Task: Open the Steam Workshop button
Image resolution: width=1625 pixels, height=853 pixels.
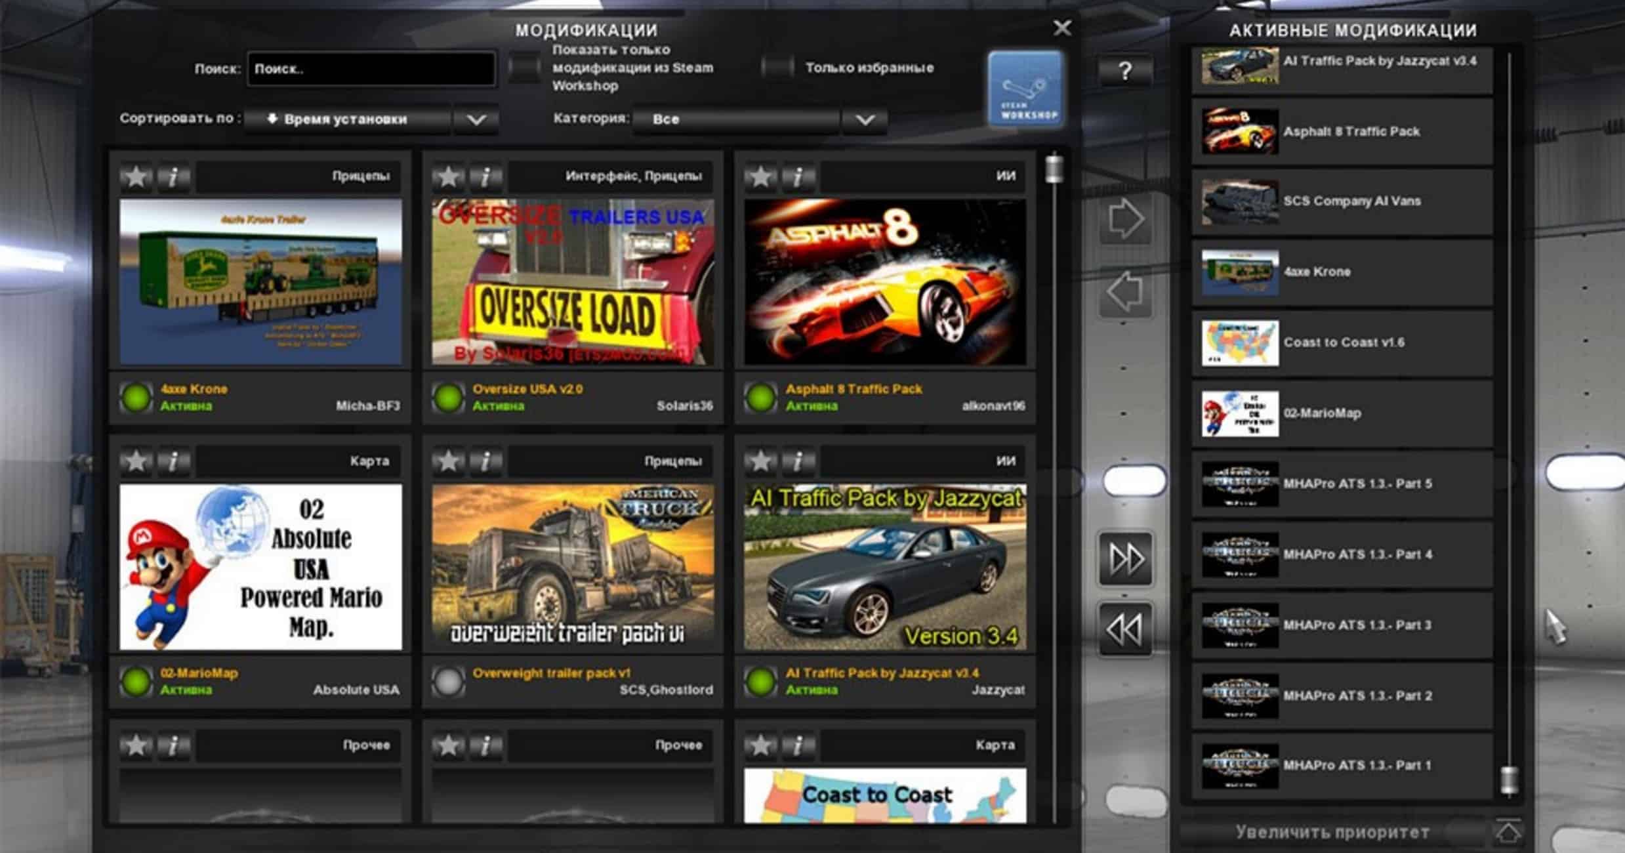Action: click(x=1027, y=89)
